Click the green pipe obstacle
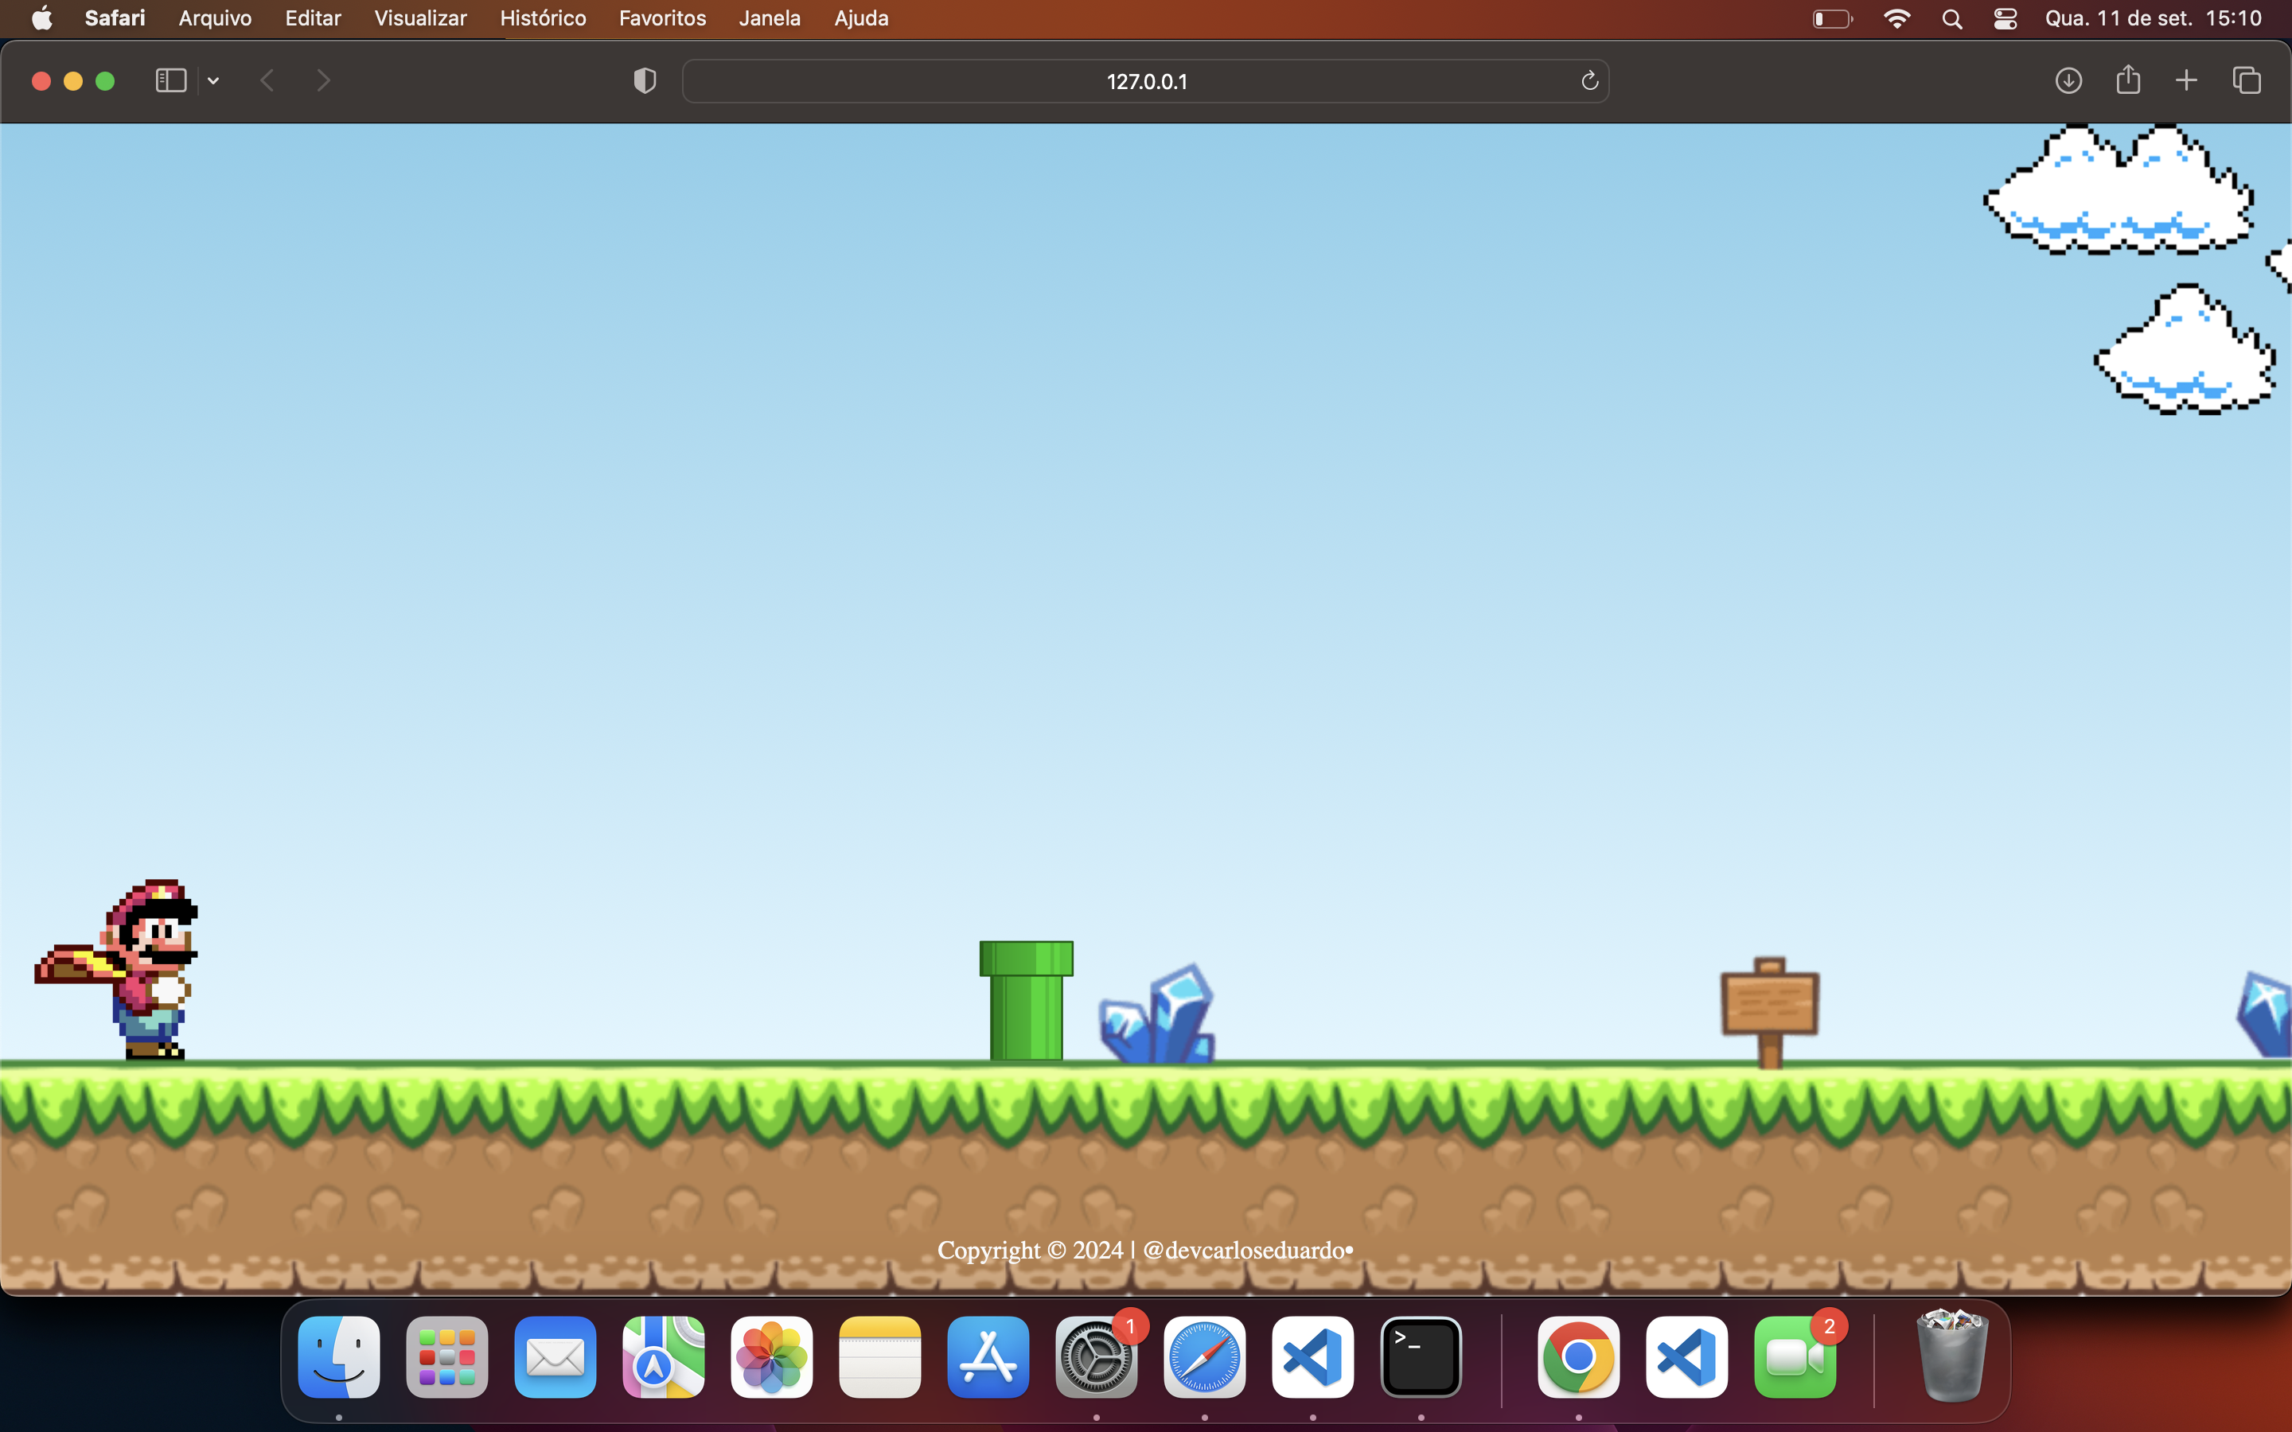 click(x=1026, y=1001)
